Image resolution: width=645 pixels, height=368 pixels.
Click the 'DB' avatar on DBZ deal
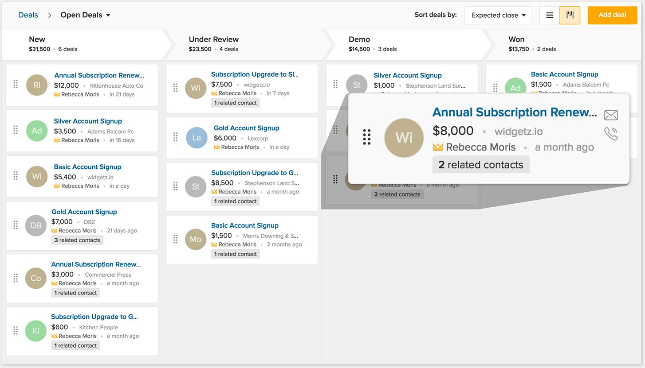click(x=36, y=225)
